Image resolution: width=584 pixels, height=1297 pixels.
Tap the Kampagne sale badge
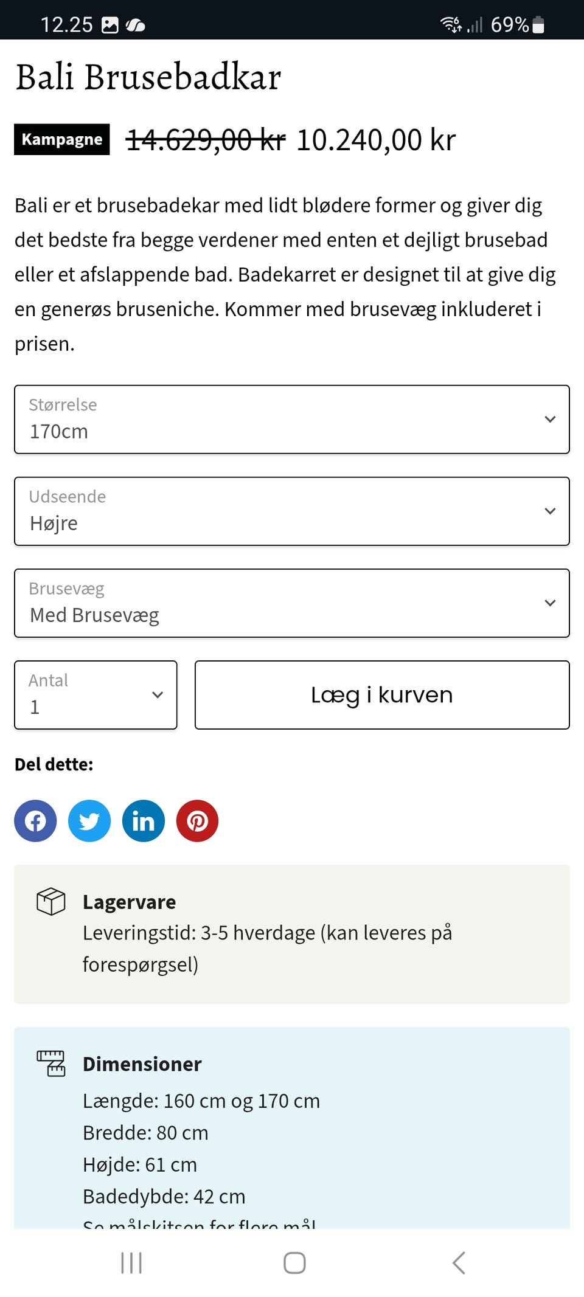point(62,139)
